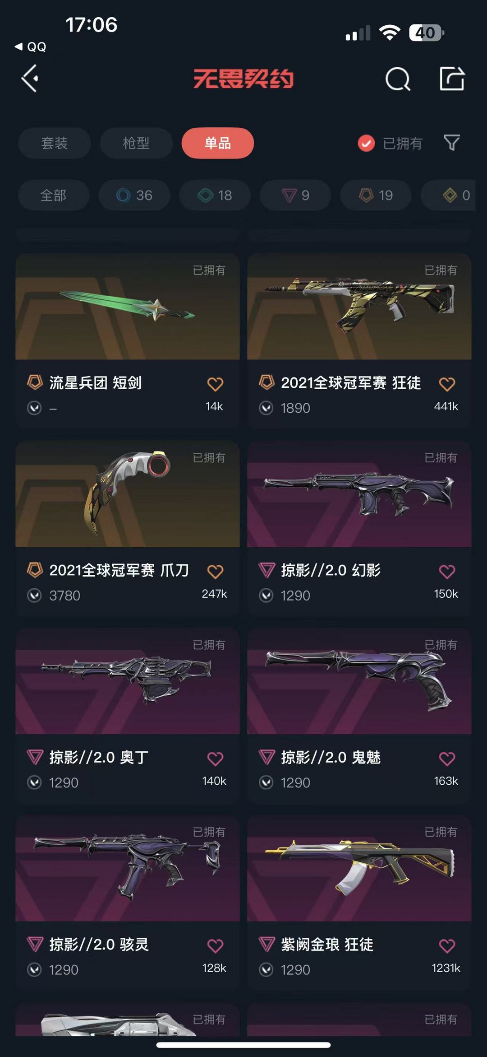Filter by orange tier showing 19

click(x=376, y=195)
